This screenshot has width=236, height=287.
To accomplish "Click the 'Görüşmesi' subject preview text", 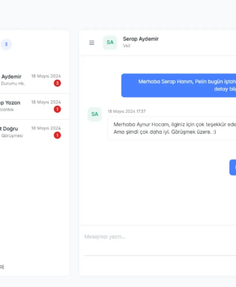I will (12, 136).
